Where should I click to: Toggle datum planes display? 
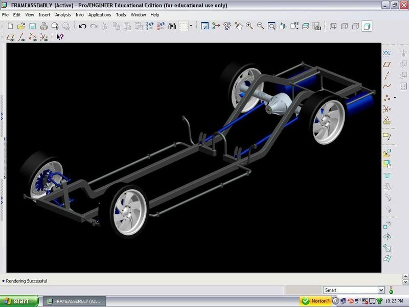click(x=10, y=37)
